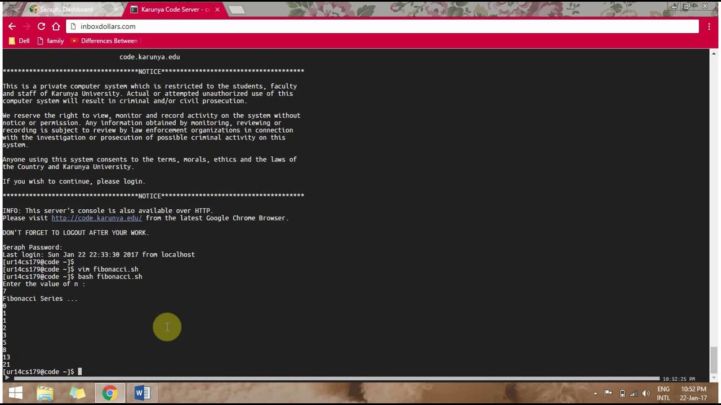Viewport: 721px width, 405px height.
Task: Click the 'Last login: Sun Jan 22' line
Action: click(x=99, y=255)
